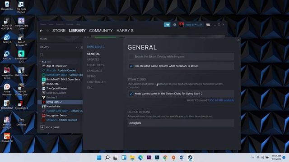Image resolution: width=289 pixels, height=162 pixels.
Task: Open the Friends menu
Action: point(60,24)
